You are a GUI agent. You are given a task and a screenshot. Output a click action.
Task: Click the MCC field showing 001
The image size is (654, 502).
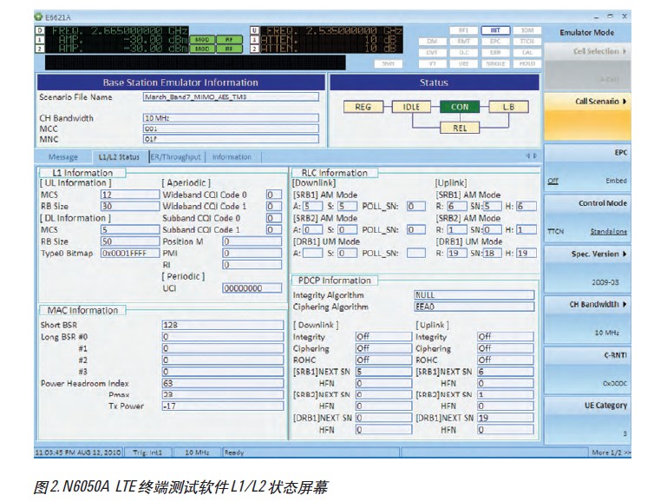(231, 129)
